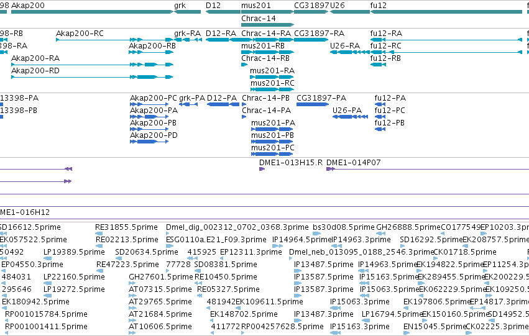Open the Chrac-14-PB protein feature
Image resolution: width=529 pixels, height=336 pixels.
244,104
